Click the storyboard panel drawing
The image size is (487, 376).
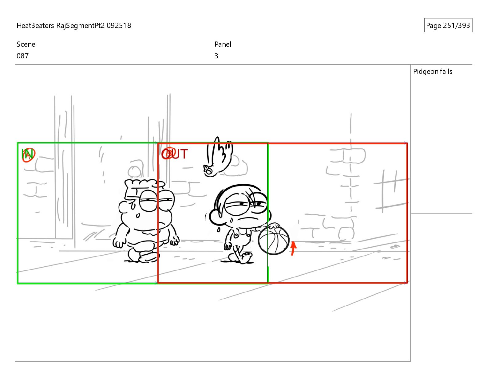(213, 213)
